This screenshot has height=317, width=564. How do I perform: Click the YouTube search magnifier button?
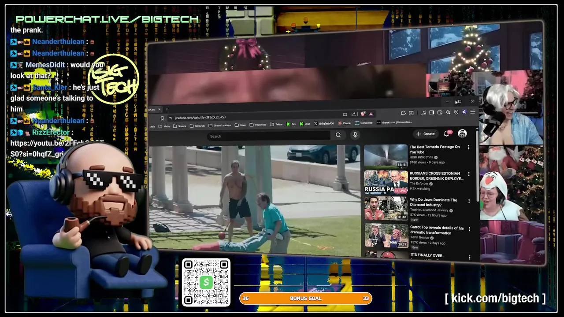coord(338,135)
